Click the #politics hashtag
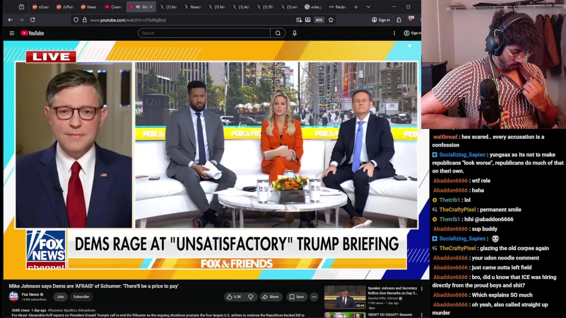 click(71, 310)
